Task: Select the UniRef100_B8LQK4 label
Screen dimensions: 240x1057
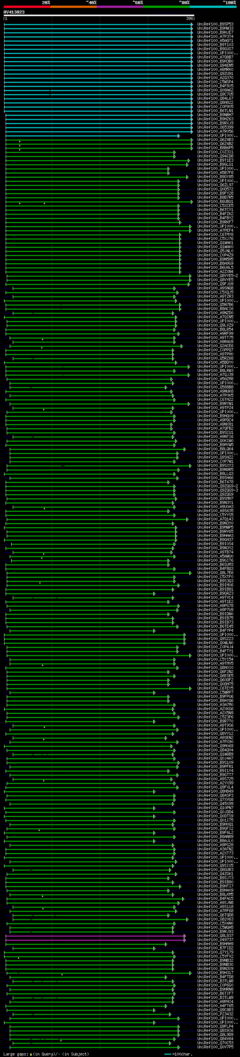Action: (x=215, y=449)
